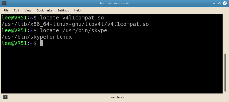This screenshot has height=102, width=229.
Task: Open the File menu
Action: coord(6,10)
